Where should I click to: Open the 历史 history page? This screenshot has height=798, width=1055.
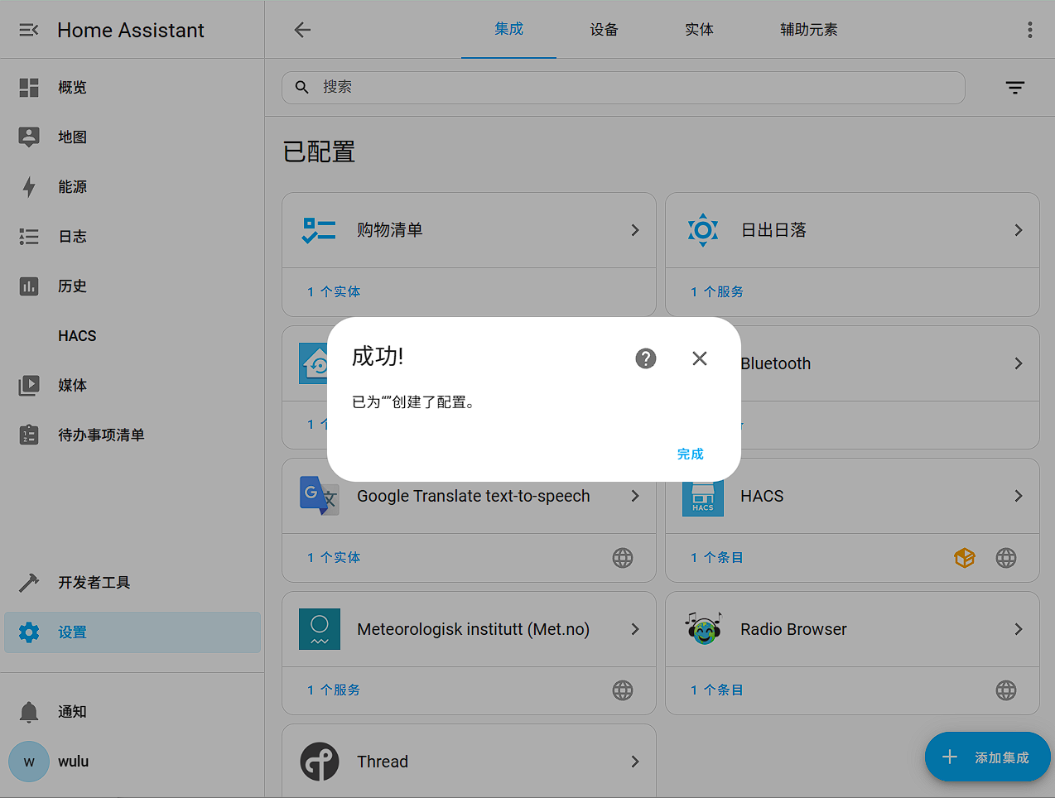tap(132, 286)
